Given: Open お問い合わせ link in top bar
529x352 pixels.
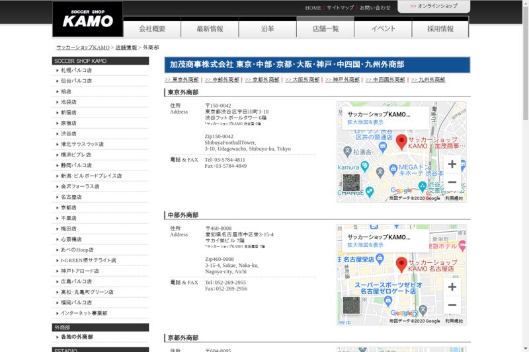Looking at the screenshot, I should tap(375, 8).
